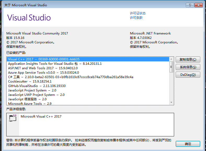206x151 pixels.
Task: Click the scrollbar thumb of the products list
Action: click(171, 67)
